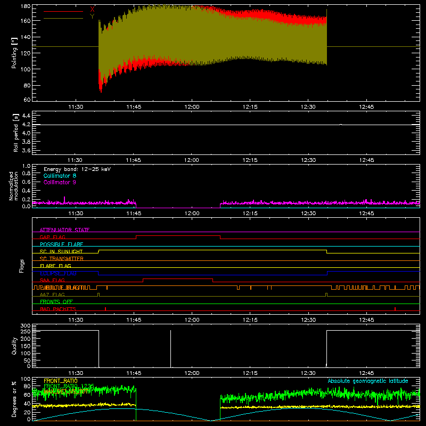
Task: Click the 12:15 label under the modulation plot
Action: (x=250, y=214)
